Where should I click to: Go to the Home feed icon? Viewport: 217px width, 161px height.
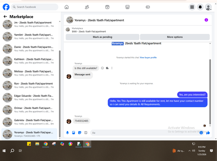coord(66,7)
